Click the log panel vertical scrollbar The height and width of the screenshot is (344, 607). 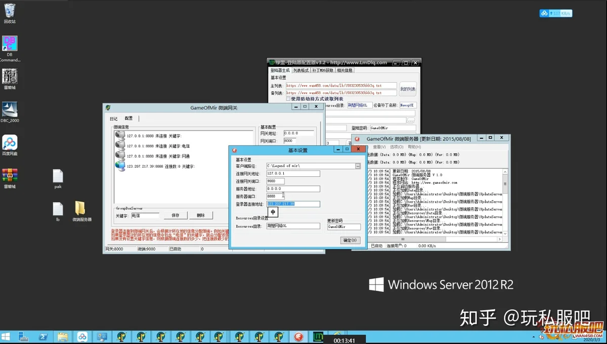point(505,201)
